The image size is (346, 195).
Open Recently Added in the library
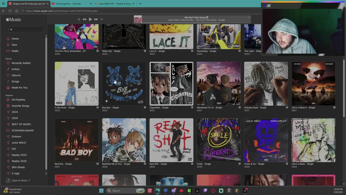(21, 63)
